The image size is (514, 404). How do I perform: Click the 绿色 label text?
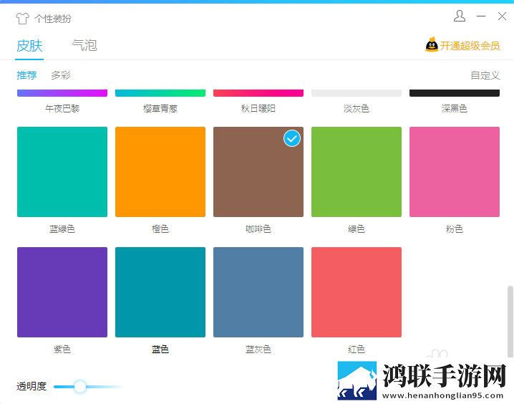[357, 229]
